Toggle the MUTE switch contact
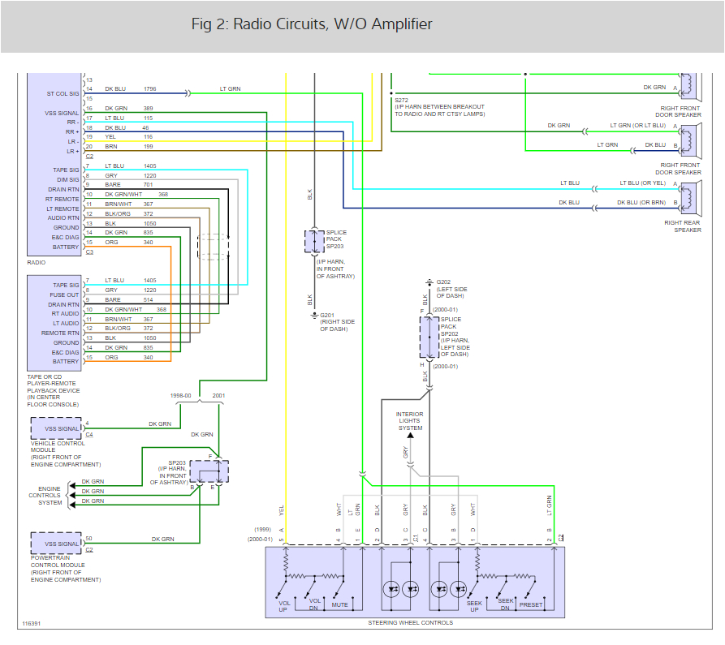Viewport: 725px width, 645px height. [339, 587]
